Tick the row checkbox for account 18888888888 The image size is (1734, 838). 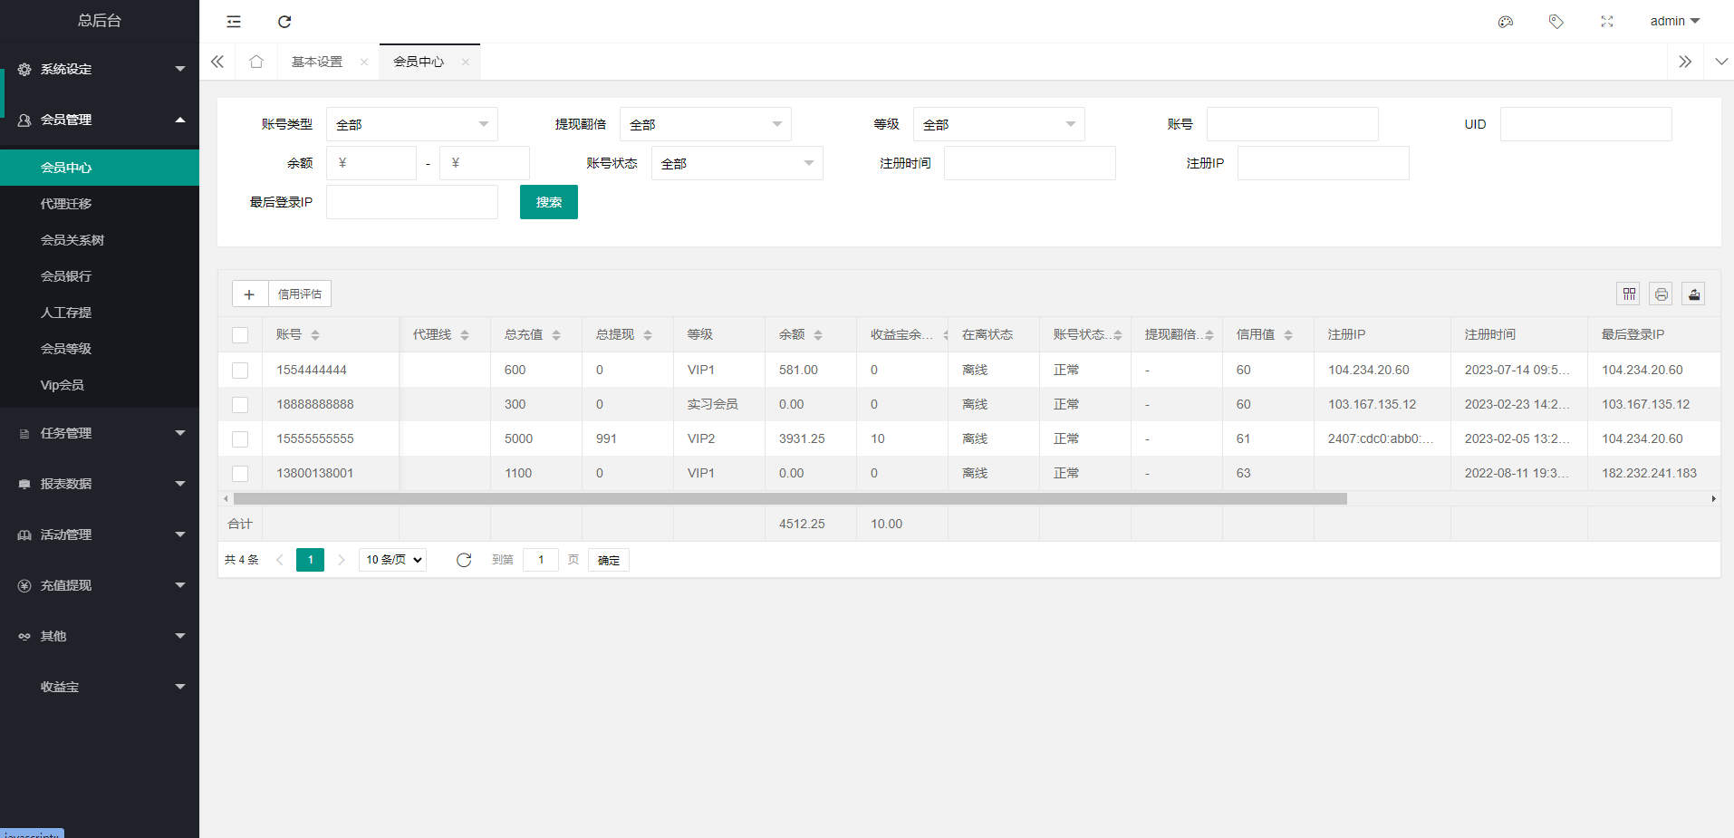tap(240, 404)
